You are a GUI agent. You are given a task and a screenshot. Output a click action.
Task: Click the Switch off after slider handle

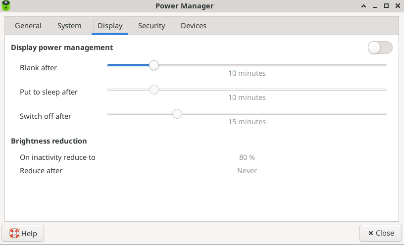(x=177, y=114)
